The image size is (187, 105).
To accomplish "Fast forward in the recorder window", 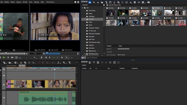I will (62, 57).
